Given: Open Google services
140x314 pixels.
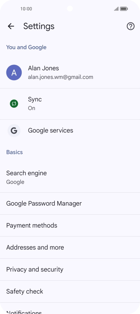Looking at the screenshot, I should point(70,130).
